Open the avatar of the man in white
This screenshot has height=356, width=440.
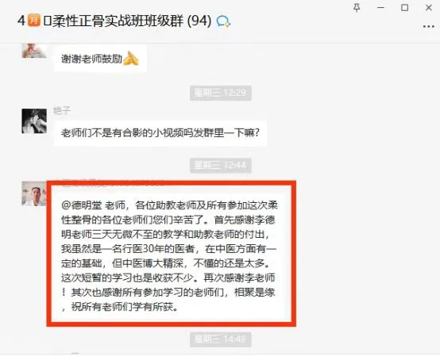[34, 193]
